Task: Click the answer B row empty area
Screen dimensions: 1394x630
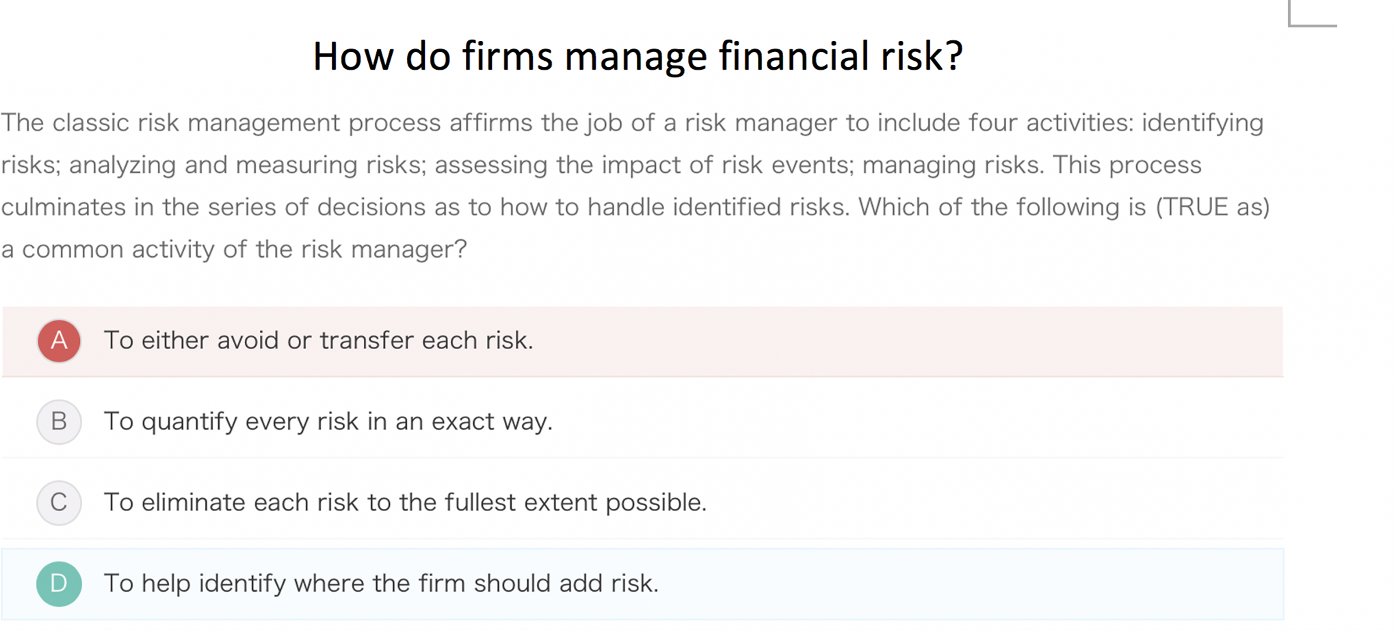Action: pyautogui.click(x=917, y=422)
